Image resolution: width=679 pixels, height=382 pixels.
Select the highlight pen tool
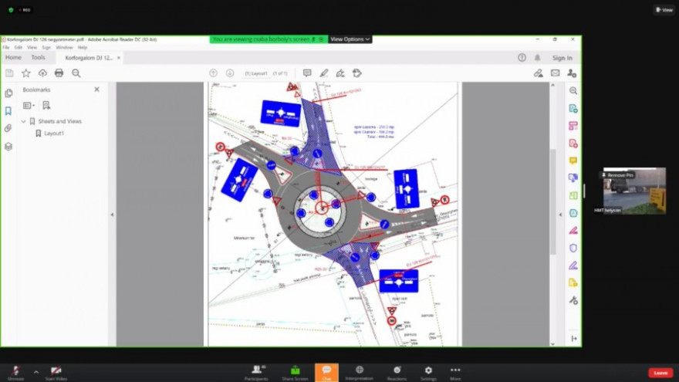coord(323,73)
